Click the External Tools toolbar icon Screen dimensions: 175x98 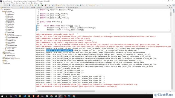pos(45,5)
